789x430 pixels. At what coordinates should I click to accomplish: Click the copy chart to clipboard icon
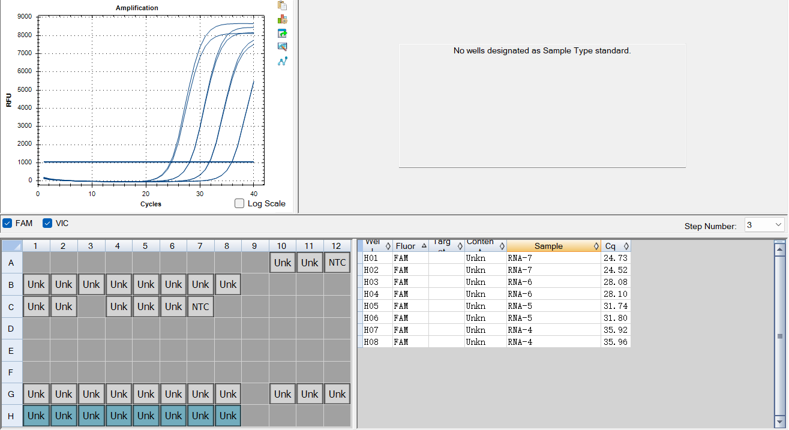pos(282,5)
